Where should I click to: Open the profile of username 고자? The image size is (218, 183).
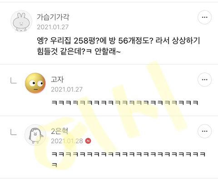57,80
